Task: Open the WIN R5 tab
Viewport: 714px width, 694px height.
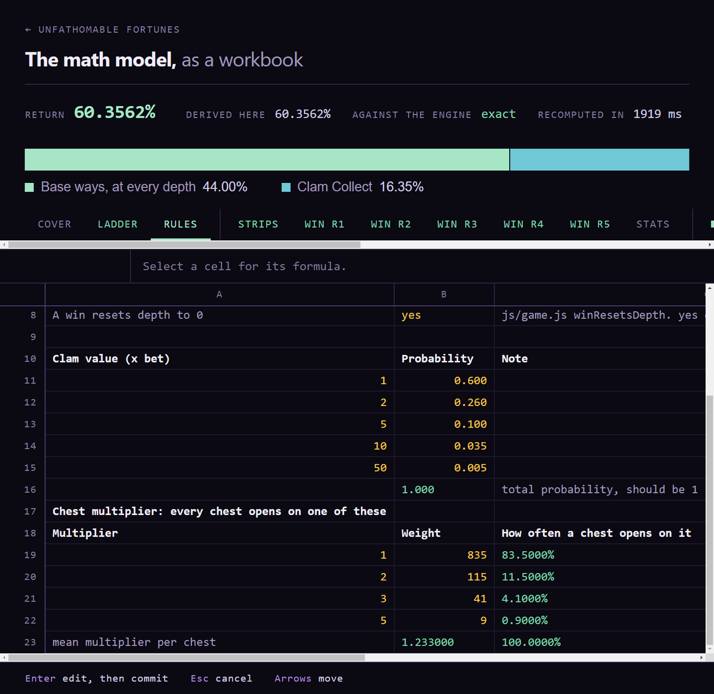Action: pyautogui.click(x=590, y=224)
